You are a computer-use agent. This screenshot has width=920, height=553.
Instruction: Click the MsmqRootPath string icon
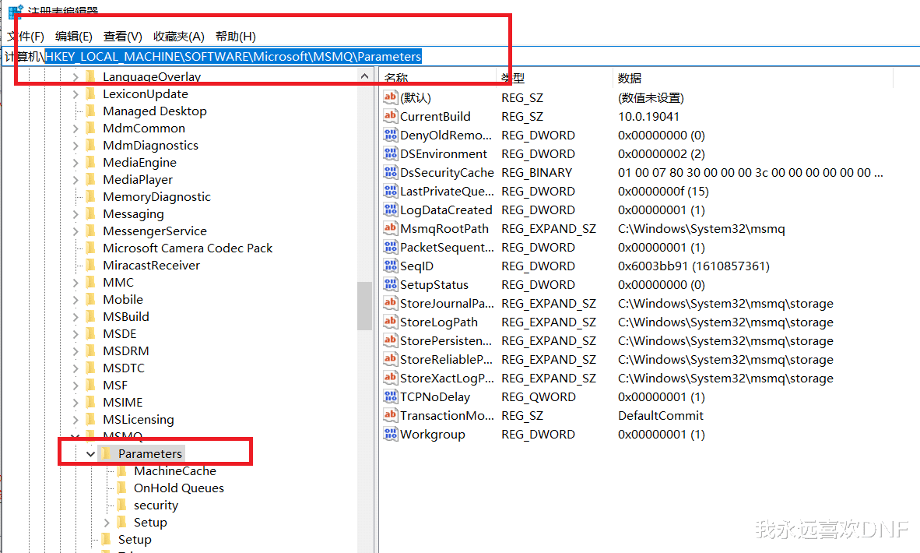tap(390, 228)
